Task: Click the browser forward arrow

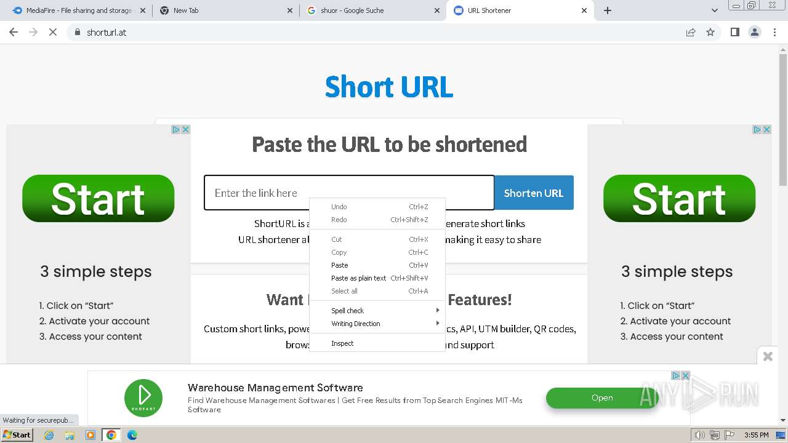Action: pos(33,32)
